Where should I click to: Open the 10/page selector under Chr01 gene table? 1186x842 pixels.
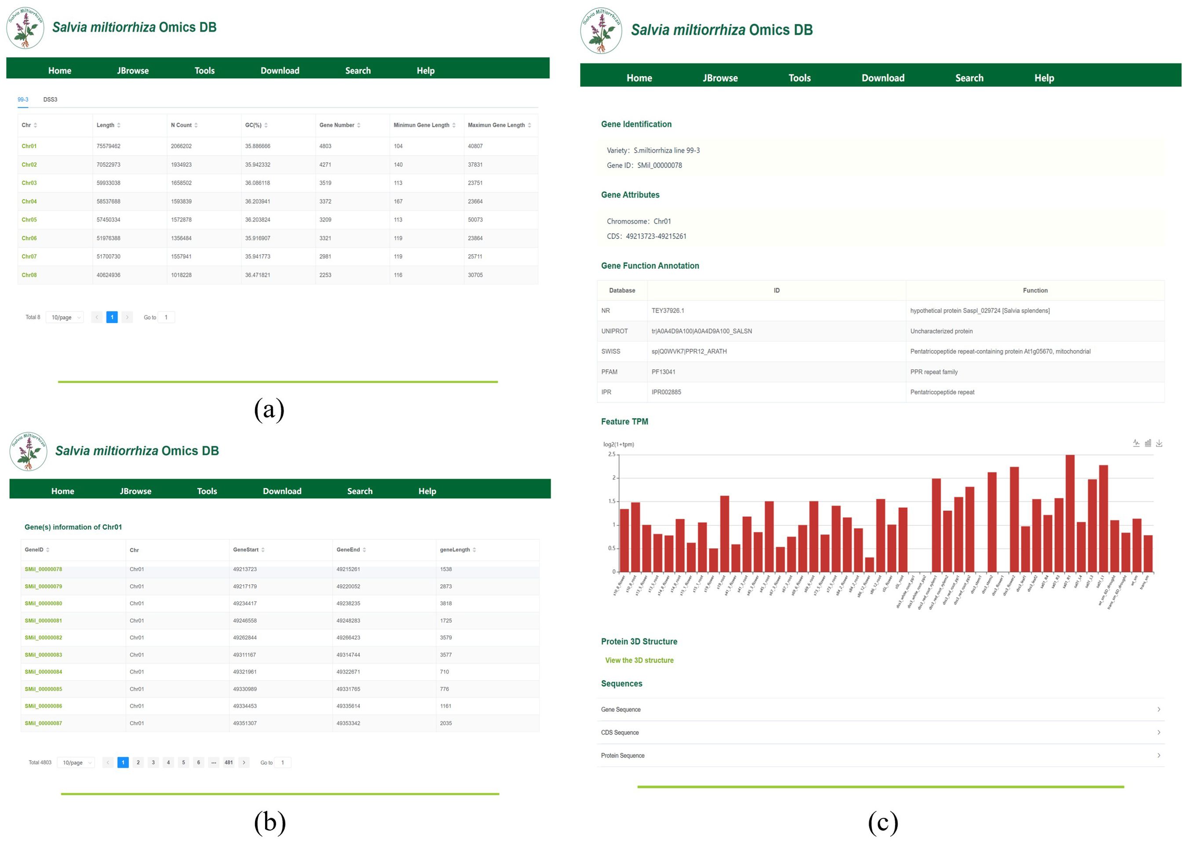click(x=76, y=763)
